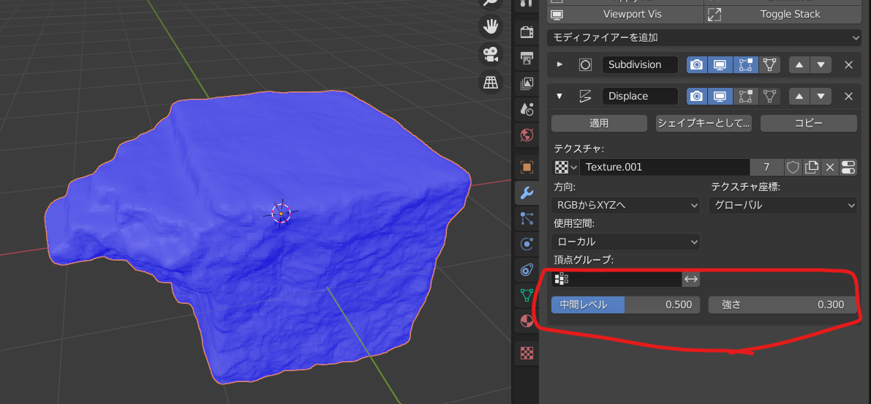This screenshot has width=871, height=404.
Task: Toggle Subdivision edit mode display
Action: click(744, 64)
